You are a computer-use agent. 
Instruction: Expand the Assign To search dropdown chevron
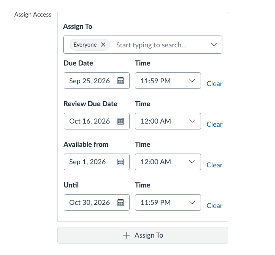click(x=214, y=45)
